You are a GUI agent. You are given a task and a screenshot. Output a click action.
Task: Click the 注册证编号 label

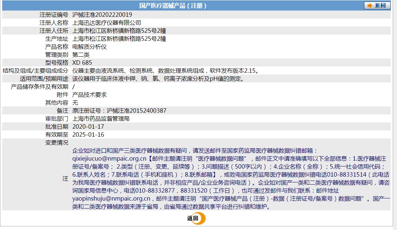[54, 15]
